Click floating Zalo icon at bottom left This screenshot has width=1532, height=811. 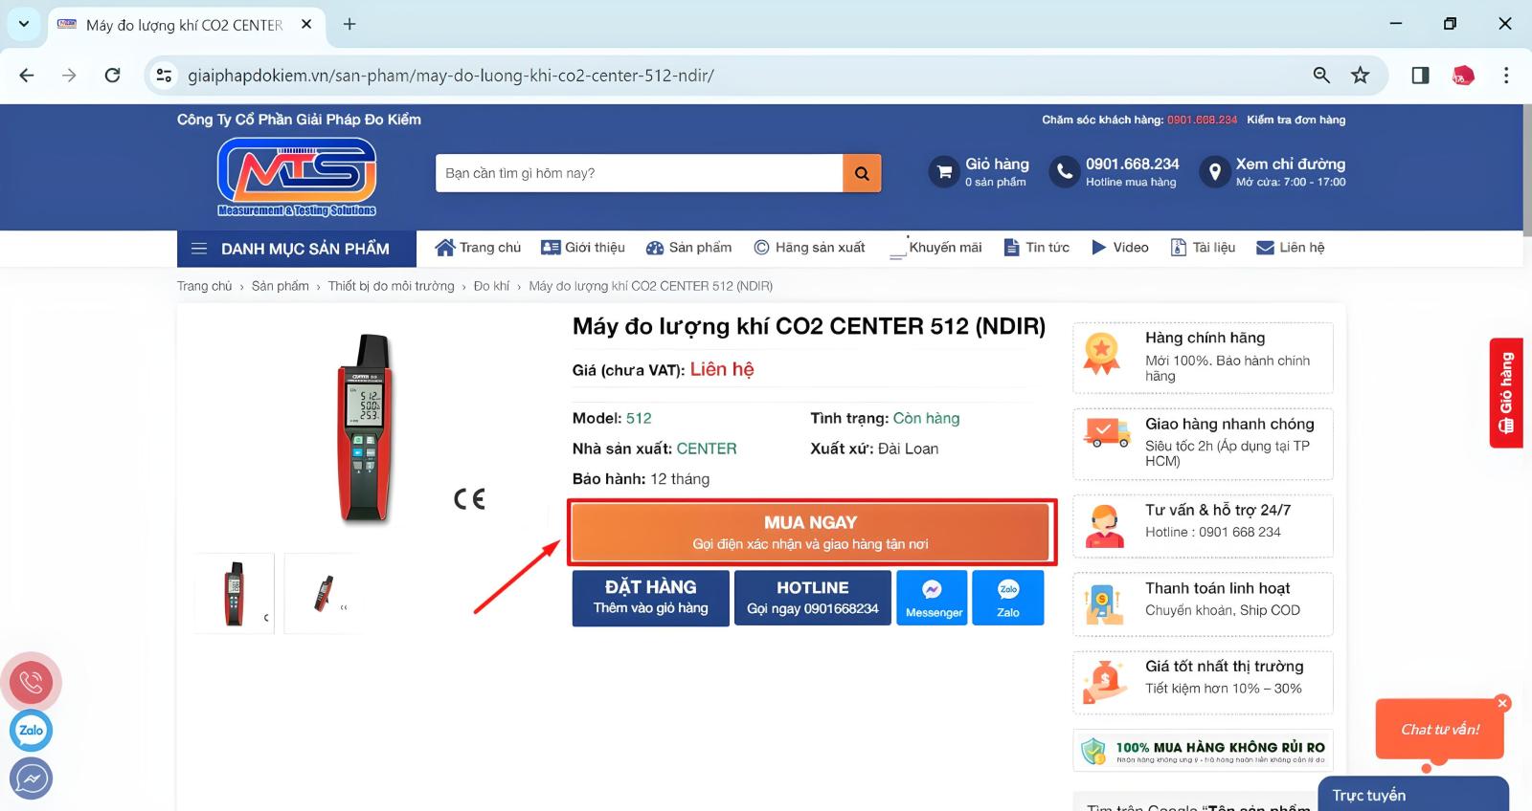(31, 731)
